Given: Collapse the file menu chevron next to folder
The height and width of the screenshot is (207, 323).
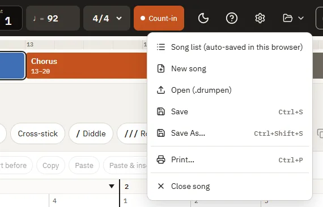Looking at the screenshot, I should pos(301,18).
